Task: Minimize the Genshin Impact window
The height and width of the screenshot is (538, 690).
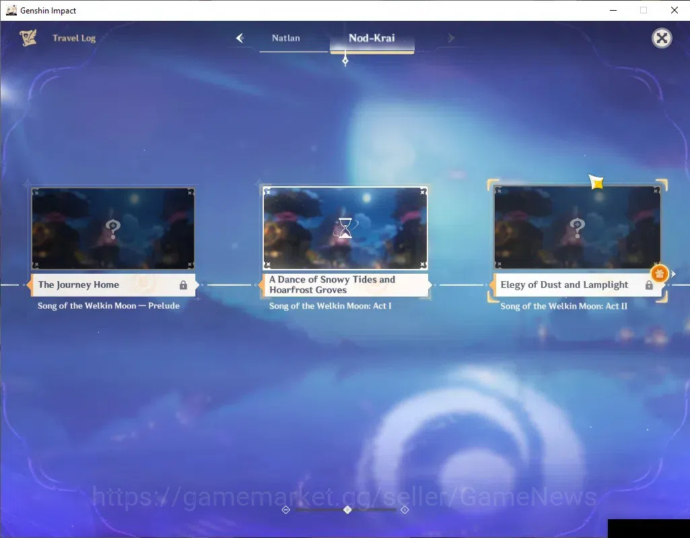Action: [613, 10]
